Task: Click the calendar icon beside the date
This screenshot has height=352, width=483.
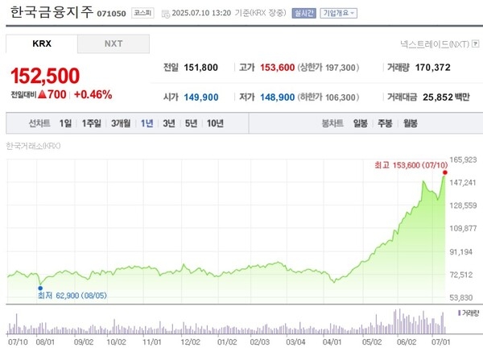Action: point(165,14)
